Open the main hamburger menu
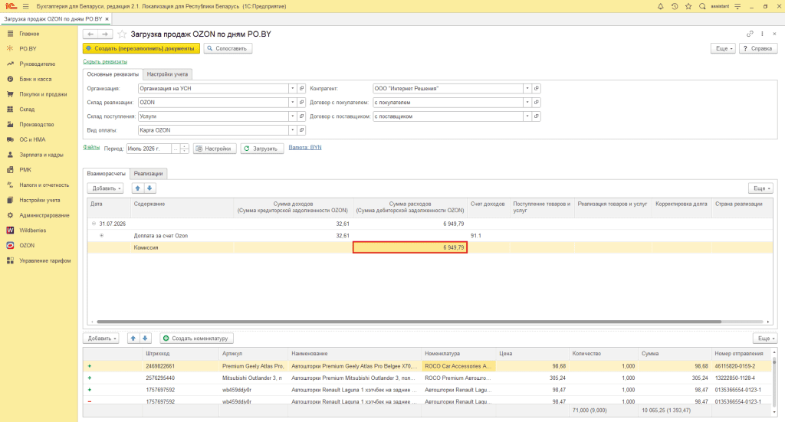This screenshot has height=422, width=785. coord(25,6)
